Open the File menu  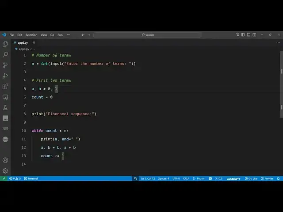point(11,35)
